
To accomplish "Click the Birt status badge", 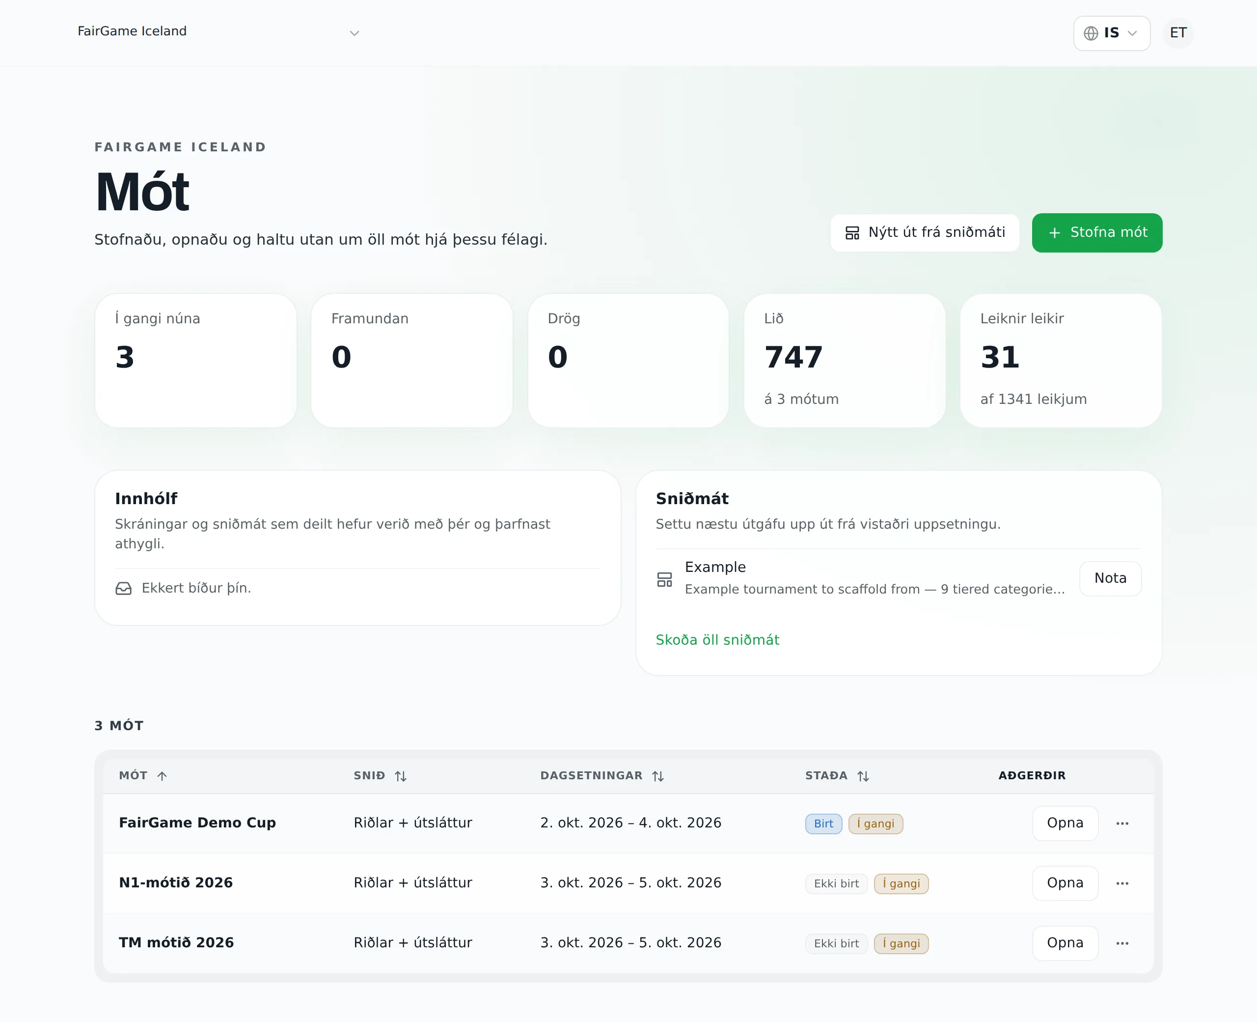I will (x=823, y=823).
